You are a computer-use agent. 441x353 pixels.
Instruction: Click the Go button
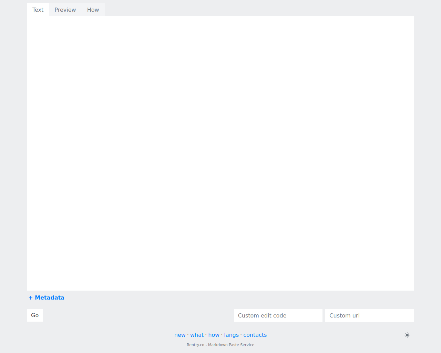[x=35, y=315]
